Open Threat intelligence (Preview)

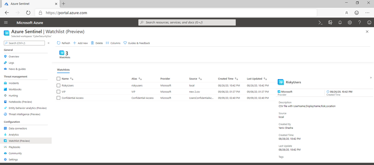(x=24, y=114)
